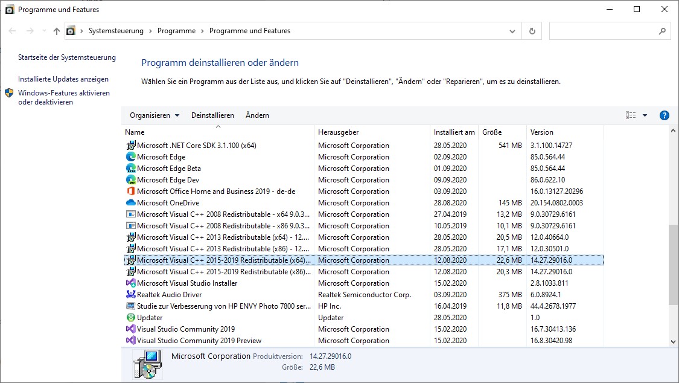Click the scrollbar down arrow
Screen dimensions: 679x383
point(673,341)
